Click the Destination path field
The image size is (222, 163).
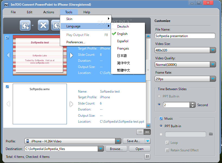coord(61,149)
